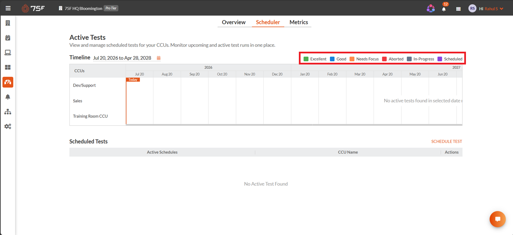This screenshot has height=235, width=513.
Task: Click the Nov 20 month header
Action: [250, 74]
